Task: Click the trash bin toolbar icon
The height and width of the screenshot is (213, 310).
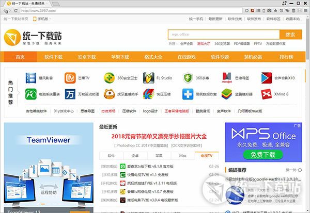Action: tap(293, 10)
